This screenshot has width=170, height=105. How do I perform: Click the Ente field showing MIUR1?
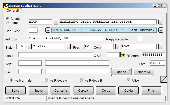click(x=157, y=63)
